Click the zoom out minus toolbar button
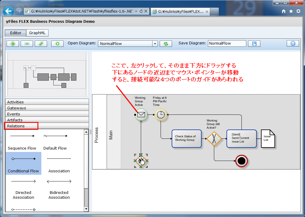The width and height of the screenshot is (305, 217). pyautogui.click(x=27, y=43)
